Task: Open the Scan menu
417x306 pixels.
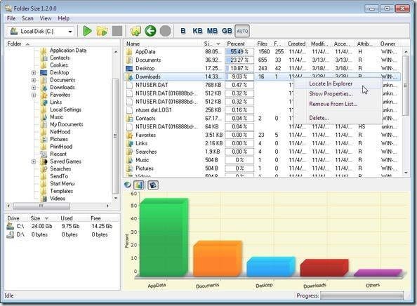Action: pyautogui.click(x=27, y=18)
